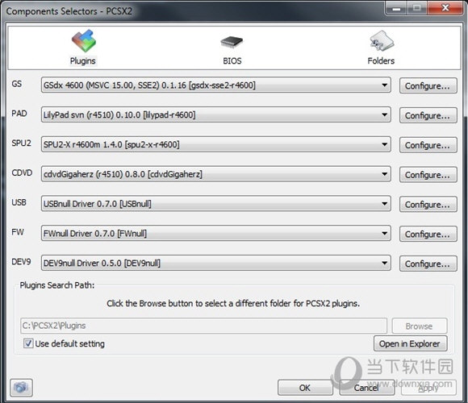The image size is (468, 403).
Task: Confirm with the OK button
Action: tap(305, 388)
